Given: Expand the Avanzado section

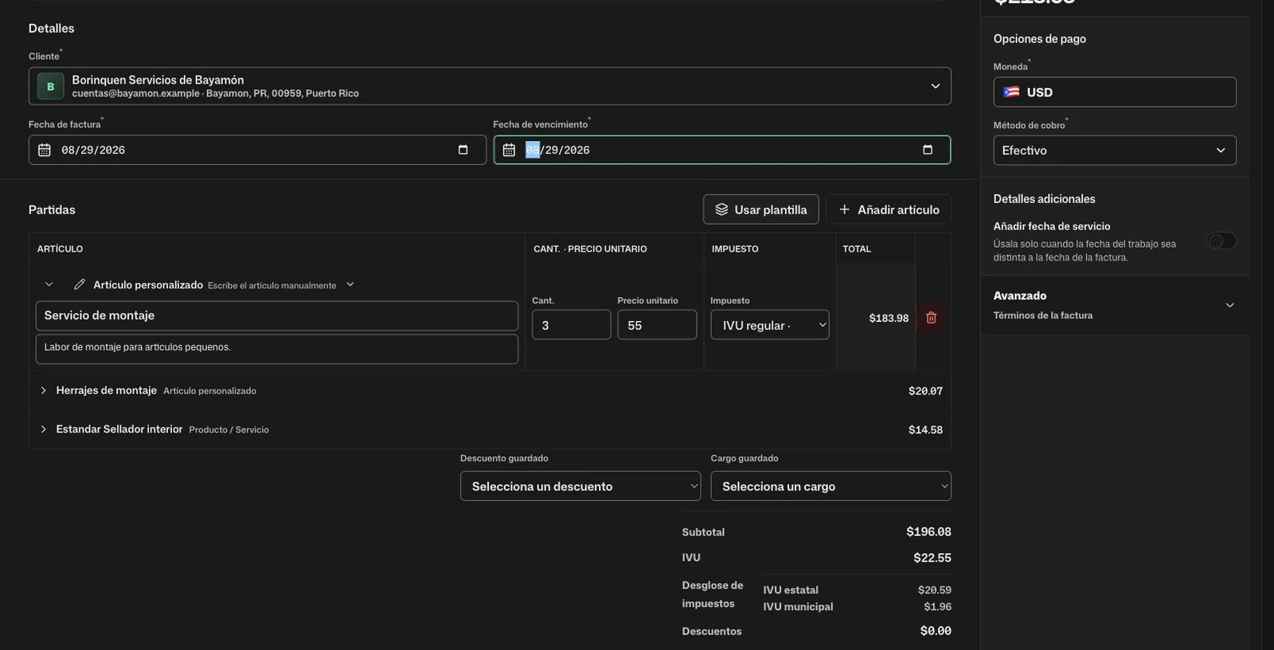Looking at the screenshot, I should (x=1229, y=305).
